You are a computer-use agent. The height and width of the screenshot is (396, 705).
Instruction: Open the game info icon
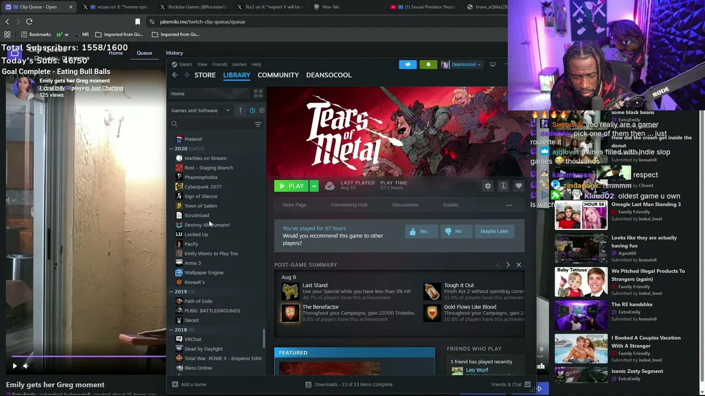pyautogui.click(x=503, y=186)
